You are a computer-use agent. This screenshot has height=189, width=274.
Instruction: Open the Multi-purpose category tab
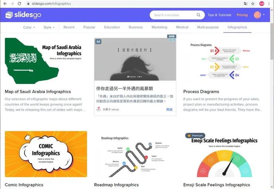pos(208,27)
